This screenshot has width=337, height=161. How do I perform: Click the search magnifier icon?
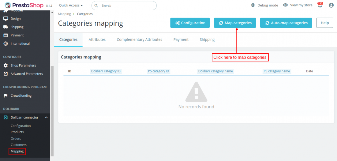pyautogui.click(x=96, y=6)
